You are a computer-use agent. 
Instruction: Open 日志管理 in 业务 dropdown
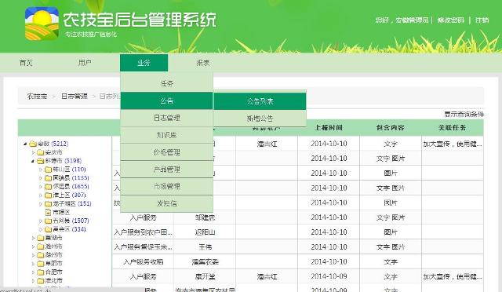tap(167, 118)
